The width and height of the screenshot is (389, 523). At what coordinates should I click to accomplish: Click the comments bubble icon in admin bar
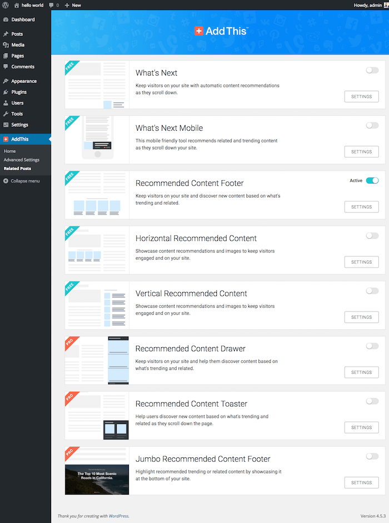click(51, 5)
